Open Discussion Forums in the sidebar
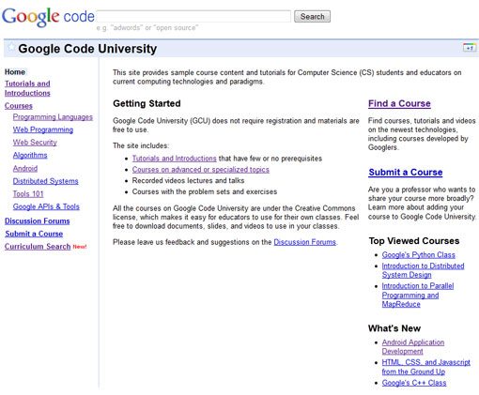This screenshot has height=395, width=479. [x=38, y=221]
